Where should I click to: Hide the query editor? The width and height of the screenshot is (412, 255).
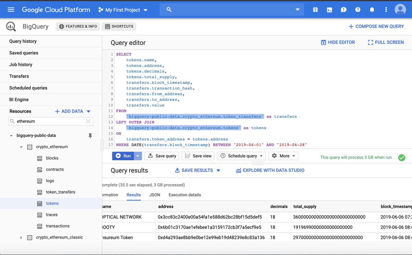[338, 42]
